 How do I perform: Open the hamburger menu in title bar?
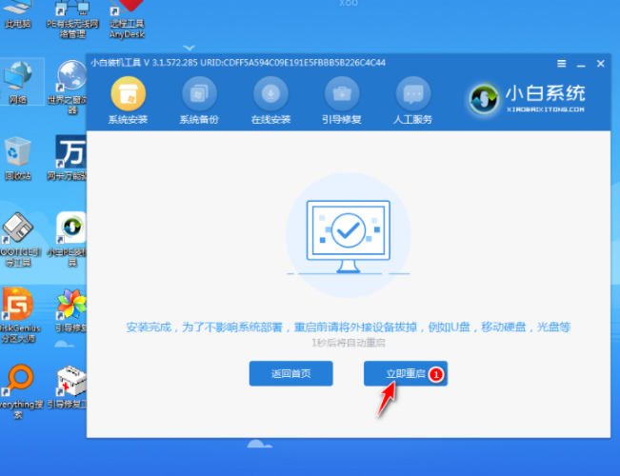tap(562, 63)
